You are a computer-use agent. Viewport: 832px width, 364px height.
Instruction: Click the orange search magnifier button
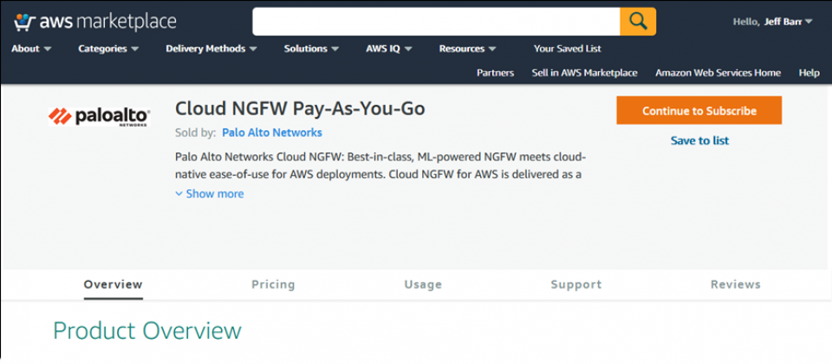point(638,21)
